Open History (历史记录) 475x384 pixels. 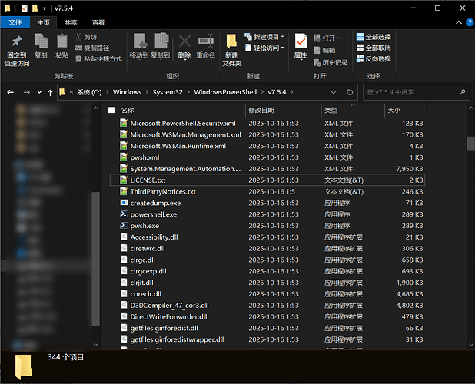[331, 63]
